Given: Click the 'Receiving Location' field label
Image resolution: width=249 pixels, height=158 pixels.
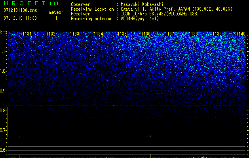Looking at the screenshot, I should 92,9.
